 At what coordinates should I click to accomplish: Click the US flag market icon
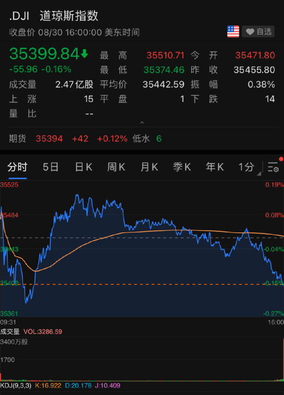[233, 32]
